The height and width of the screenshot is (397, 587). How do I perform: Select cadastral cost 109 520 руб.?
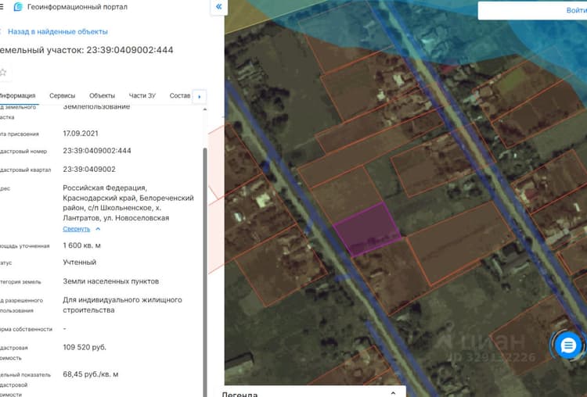85,347
